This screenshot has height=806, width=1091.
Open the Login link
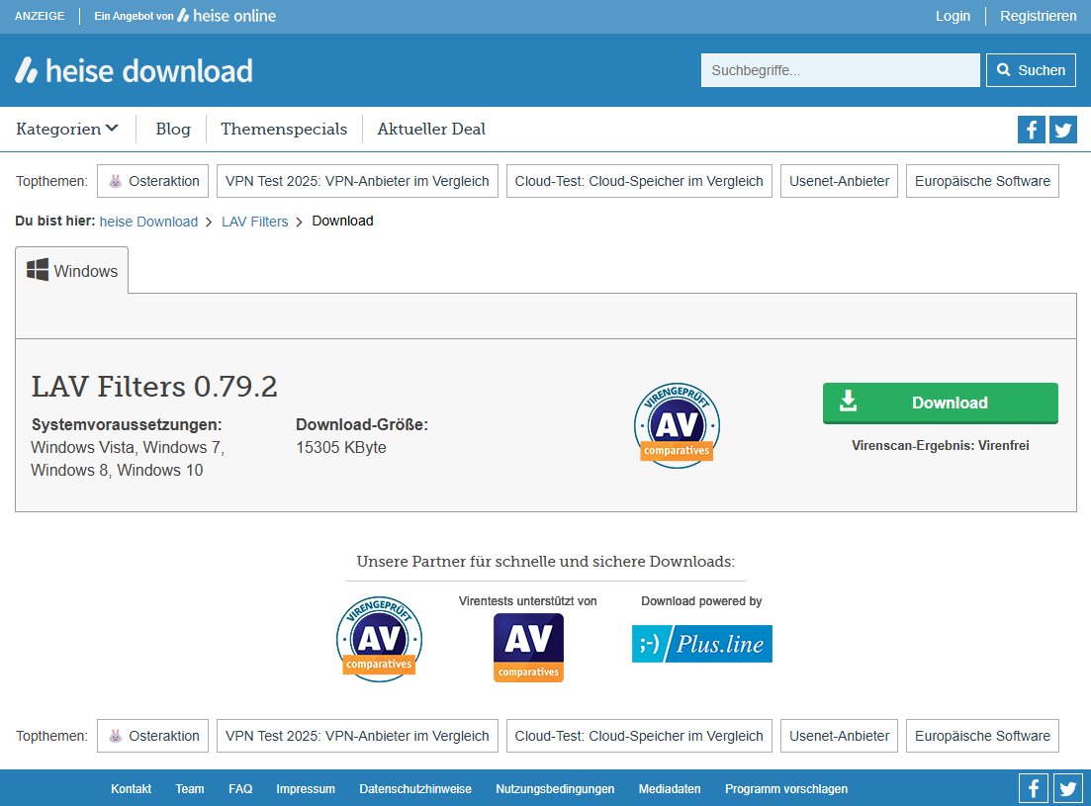(x=953, y=16)
